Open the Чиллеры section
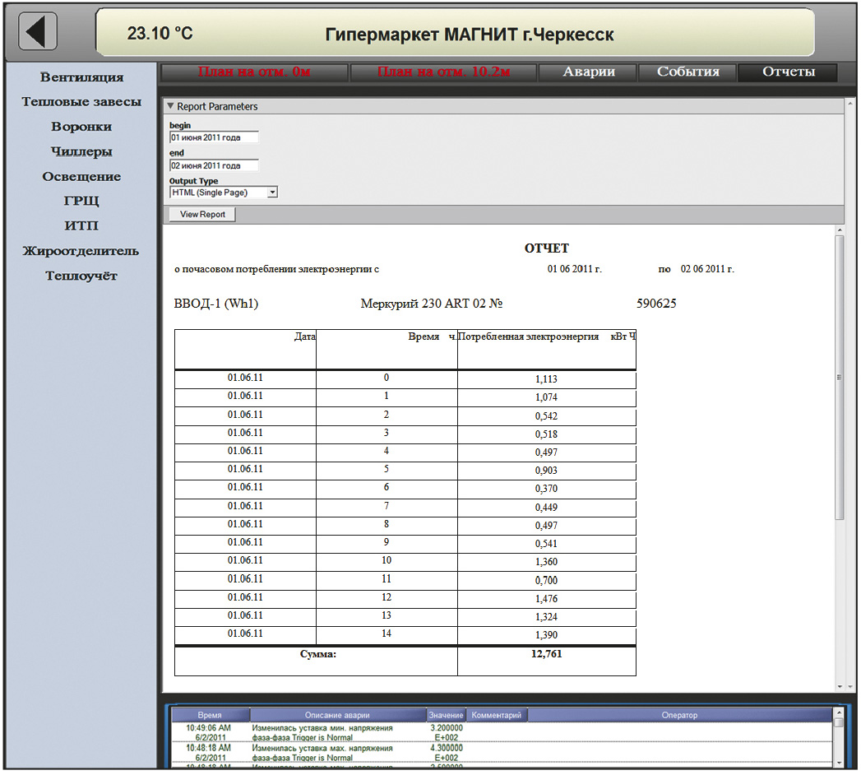861x775 pixels. pyautogui.click(x=81, y=151)
